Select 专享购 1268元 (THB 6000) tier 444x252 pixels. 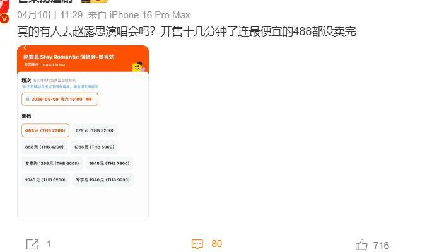click(x=52, y=163)
